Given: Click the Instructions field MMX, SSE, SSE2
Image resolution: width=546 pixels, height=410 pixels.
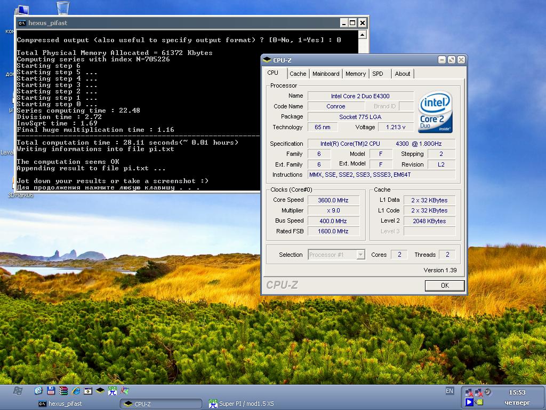Looking at the screenshot, I should point(381,175).
